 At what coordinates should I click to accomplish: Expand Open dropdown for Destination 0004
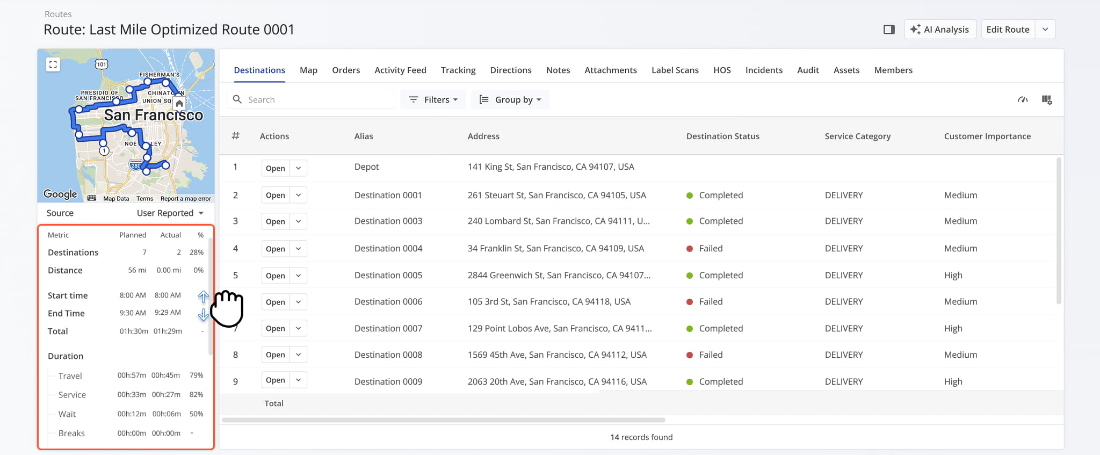click(299, 249)
